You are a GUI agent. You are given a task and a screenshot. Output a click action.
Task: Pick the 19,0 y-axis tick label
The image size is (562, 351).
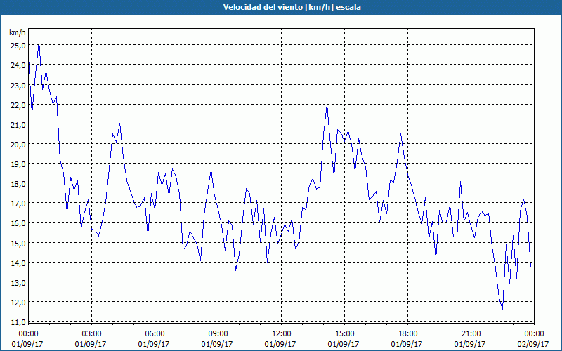(x=18, y=164)
